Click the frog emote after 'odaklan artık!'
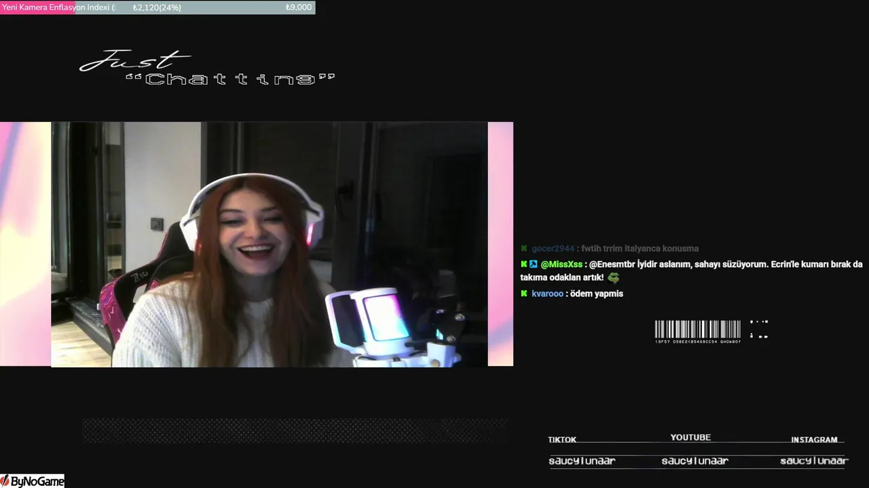The height and width of the screenshot is (488, 869). (x=614, y=278)
